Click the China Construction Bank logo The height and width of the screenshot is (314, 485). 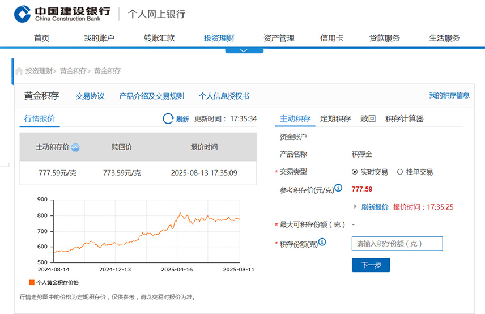point(62,14)
